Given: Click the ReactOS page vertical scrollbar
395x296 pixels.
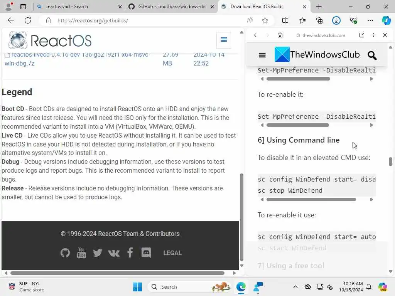Looking at the screenshot, I should point(241,217).
